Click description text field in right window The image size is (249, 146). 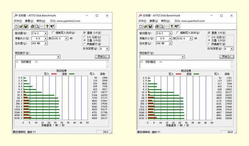(185, 64)
